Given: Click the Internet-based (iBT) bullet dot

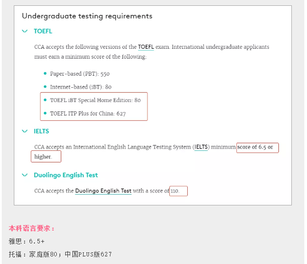Looking at the screenshot, I should click(45, 87).
